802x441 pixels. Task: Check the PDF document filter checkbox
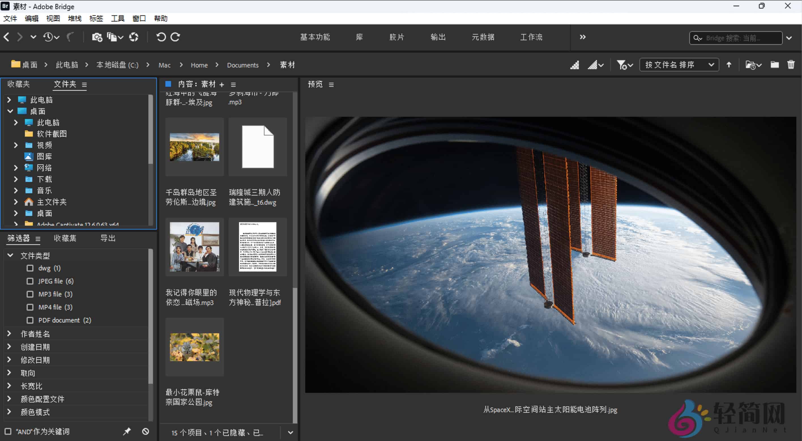click(30, 320)
